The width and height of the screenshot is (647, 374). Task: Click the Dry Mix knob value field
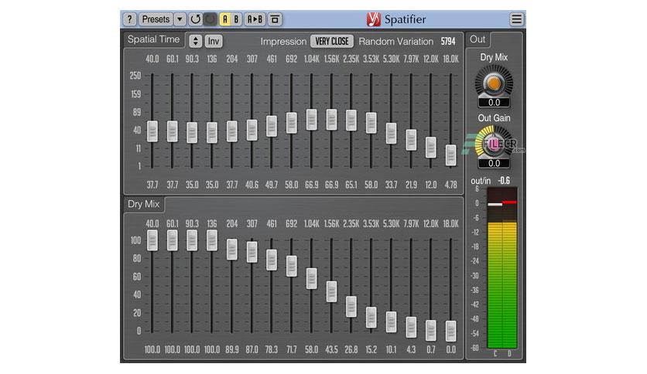point(494,103)
